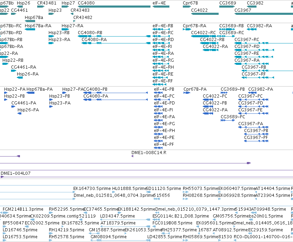Click the CG4080-PB protein label

[95, 89]
